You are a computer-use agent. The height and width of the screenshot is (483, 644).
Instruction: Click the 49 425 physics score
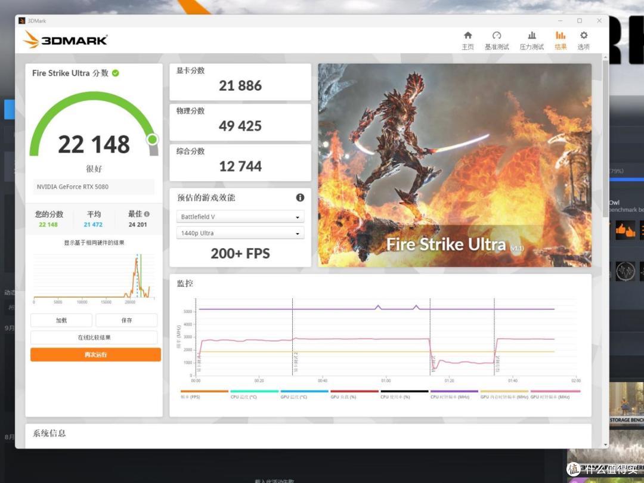240,126
